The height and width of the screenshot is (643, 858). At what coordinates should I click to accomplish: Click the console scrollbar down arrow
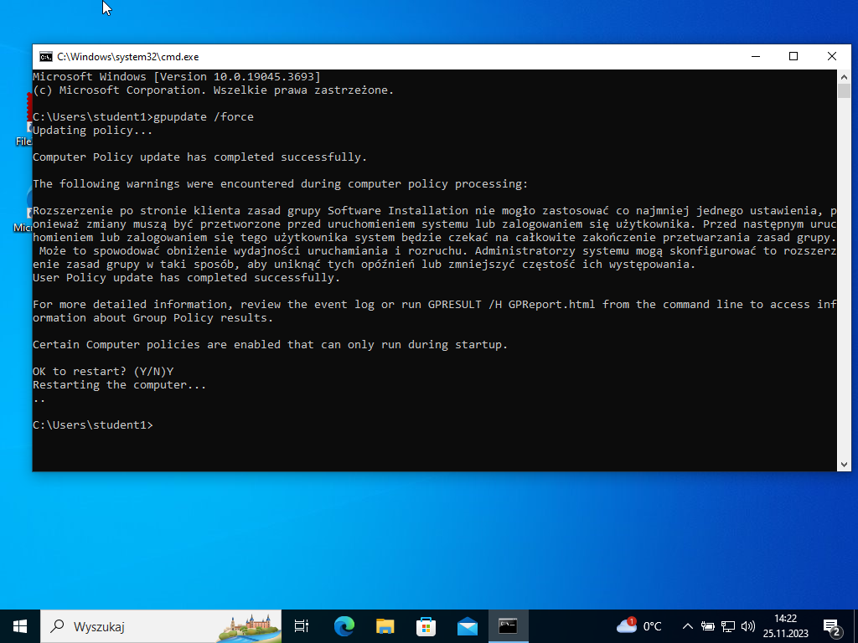point(844,464)
